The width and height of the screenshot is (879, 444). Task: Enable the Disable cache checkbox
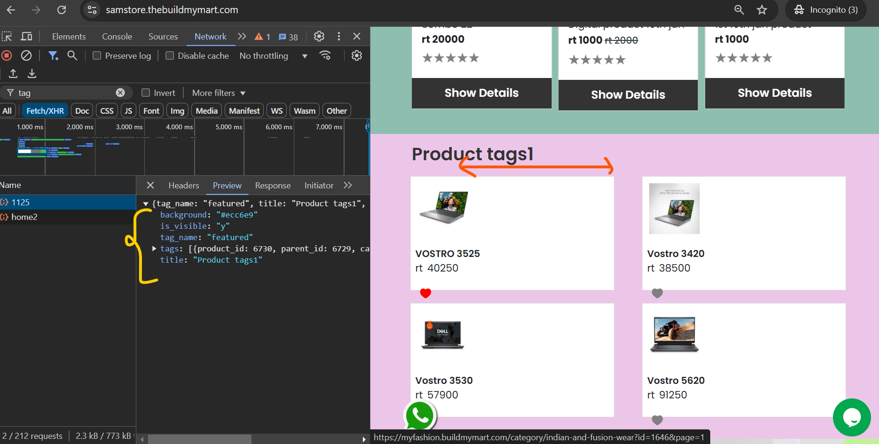pos(170,55)
